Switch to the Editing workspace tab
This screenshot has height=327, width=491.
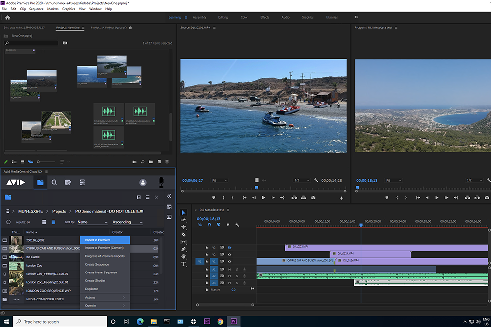pyautogui.click(x=223, y=17)
